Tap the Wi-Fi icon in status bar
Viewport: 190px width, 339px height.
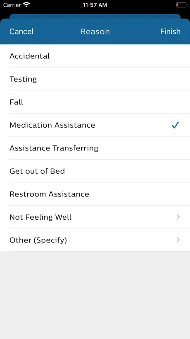(x=27, y=5)
